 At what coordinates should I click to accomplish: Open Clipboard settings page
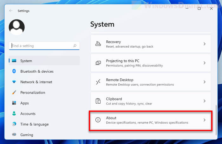pos(151,101)
